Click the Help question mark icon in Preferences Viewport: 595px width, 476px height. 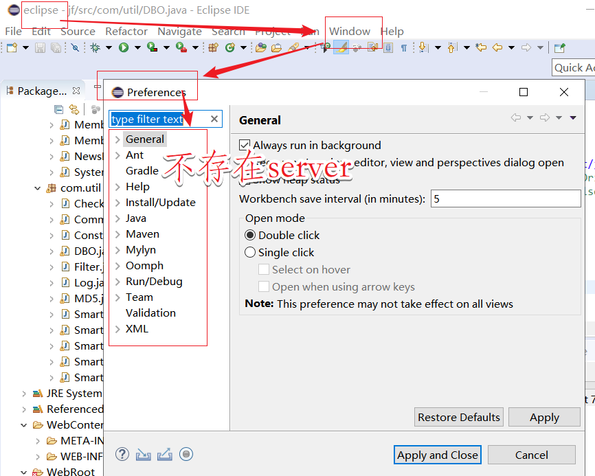coord(122,454)
